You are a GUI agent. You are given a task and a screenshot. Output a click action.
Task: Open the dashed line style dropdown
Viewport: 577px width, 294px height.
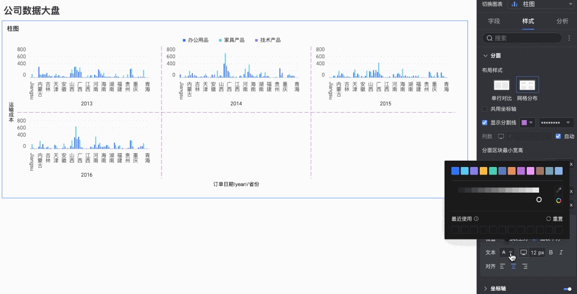[x=556, y=122]
